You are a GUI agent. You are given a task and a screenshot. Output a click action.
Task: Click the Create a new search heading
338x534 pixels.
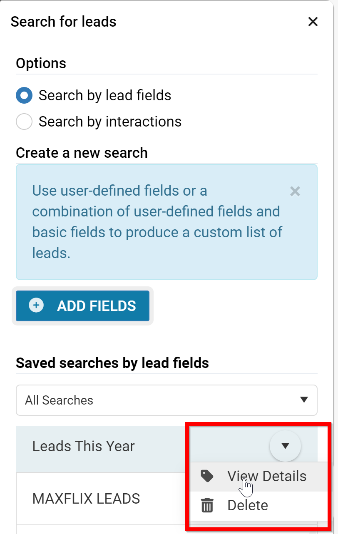click(82, 153)
